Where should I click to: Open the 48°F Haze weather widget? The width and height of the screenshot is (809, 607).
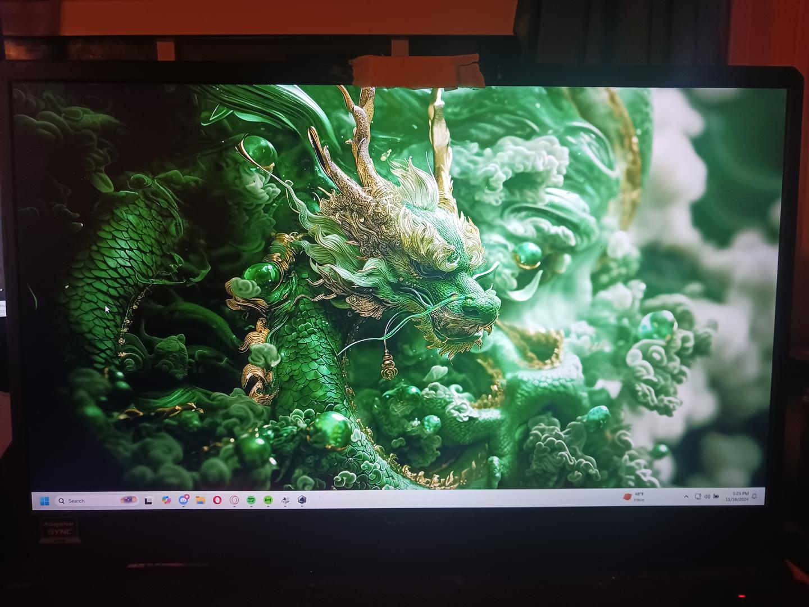pos(634,497)
